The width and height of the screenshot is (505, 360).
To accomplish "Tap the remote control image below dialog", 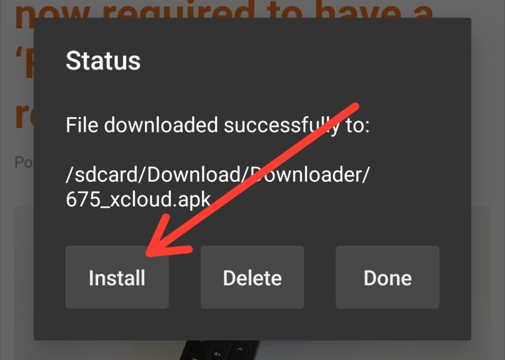I will click(x=220, y=350).
